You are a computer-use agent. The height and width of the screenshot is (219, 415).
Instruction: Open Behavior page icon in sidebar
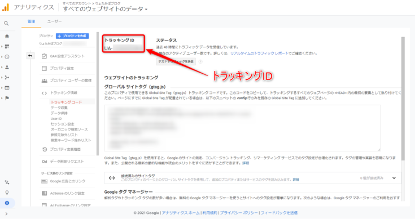click(7, 88)
